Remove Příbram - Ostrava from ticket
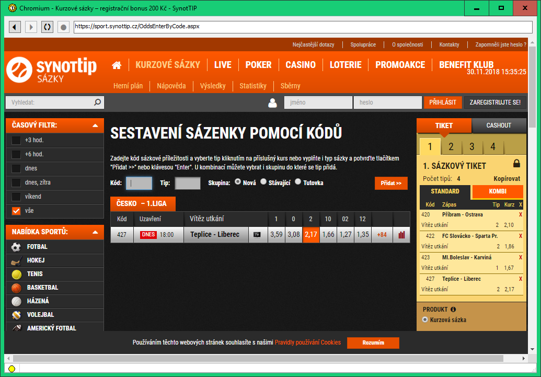The width and height of the screenshot is (541, 377). (x=521, y=215)
